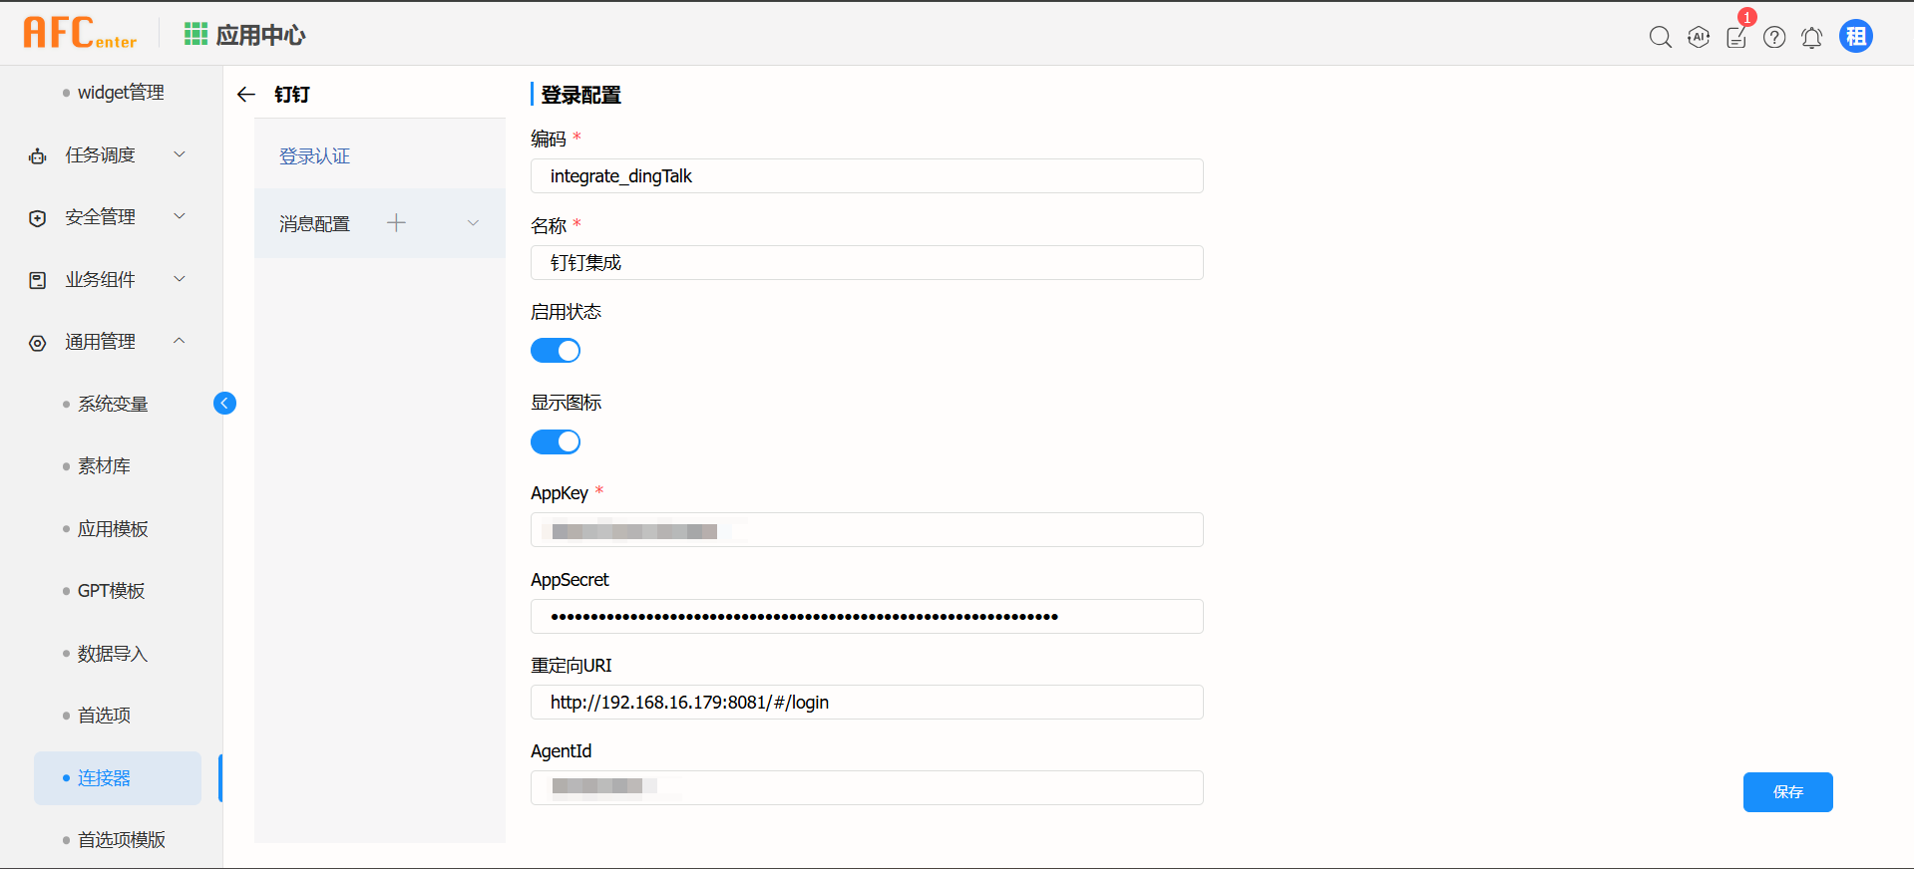The height and width of the screenshot is (869, 1914).
Task: Toggle the 启用状态 switch
Action: [556, 351]
